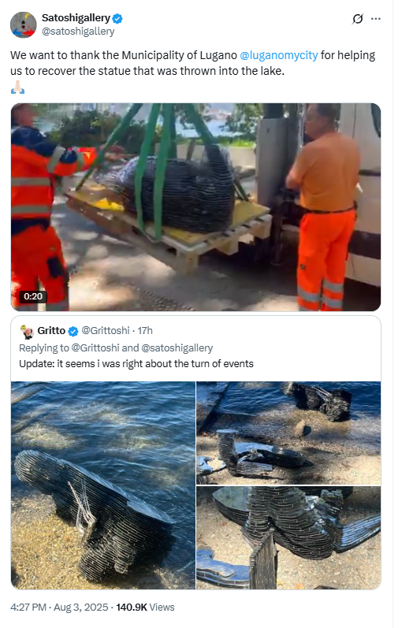
Task: Open Gritto's small profile avatar
Action: tap(27, 332)
